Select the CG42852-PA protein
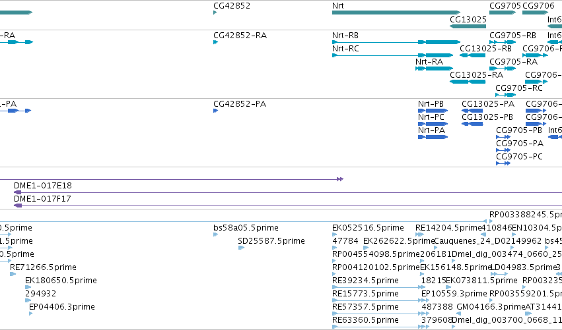 tap(215, 111)
